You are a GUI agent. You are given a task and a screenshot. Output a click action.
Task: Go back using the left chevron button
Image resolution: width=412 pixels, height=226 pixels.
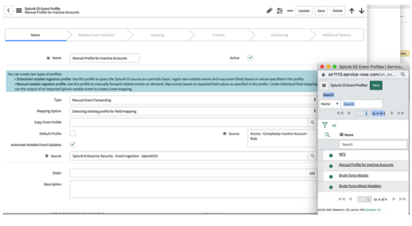(8, 11)
